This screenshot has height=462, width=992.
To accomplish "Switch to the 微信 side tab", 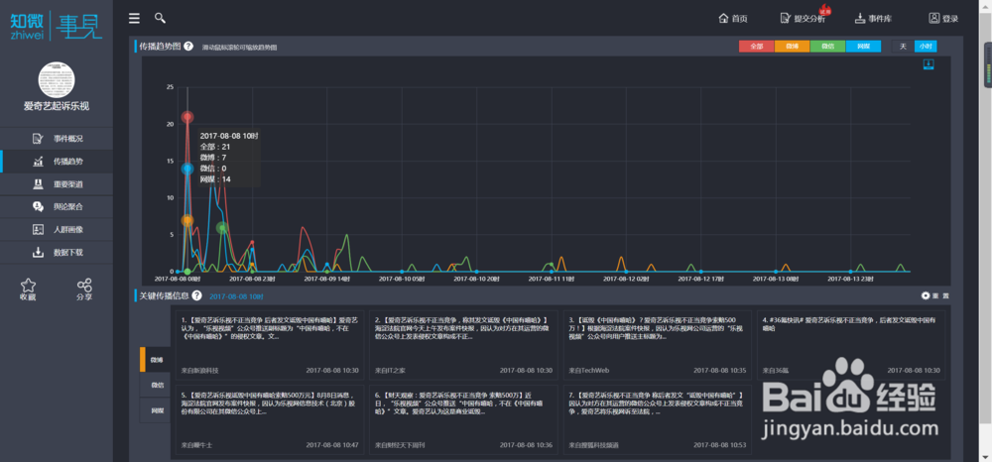I will [x=155, y=385].
